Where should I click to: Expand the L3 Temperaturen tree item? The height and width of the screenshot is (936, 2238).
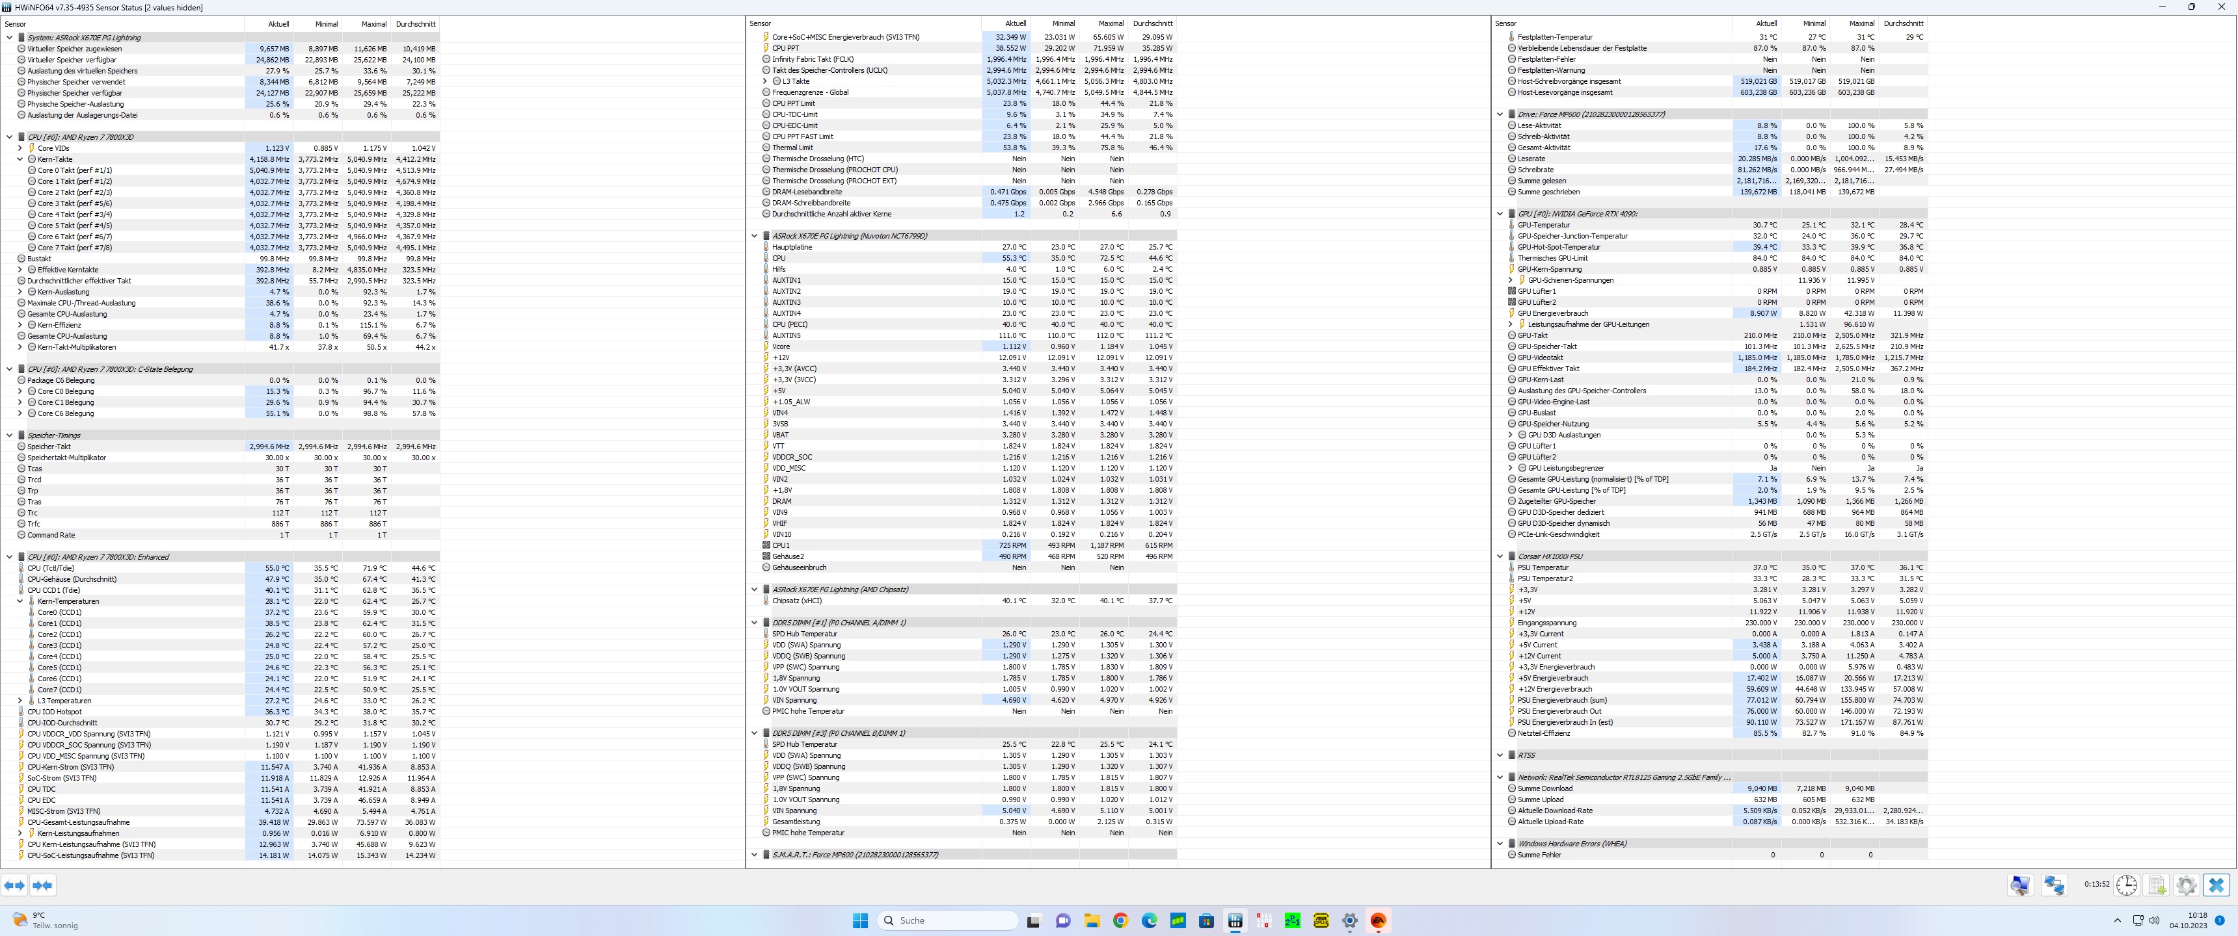click(20, 701)
